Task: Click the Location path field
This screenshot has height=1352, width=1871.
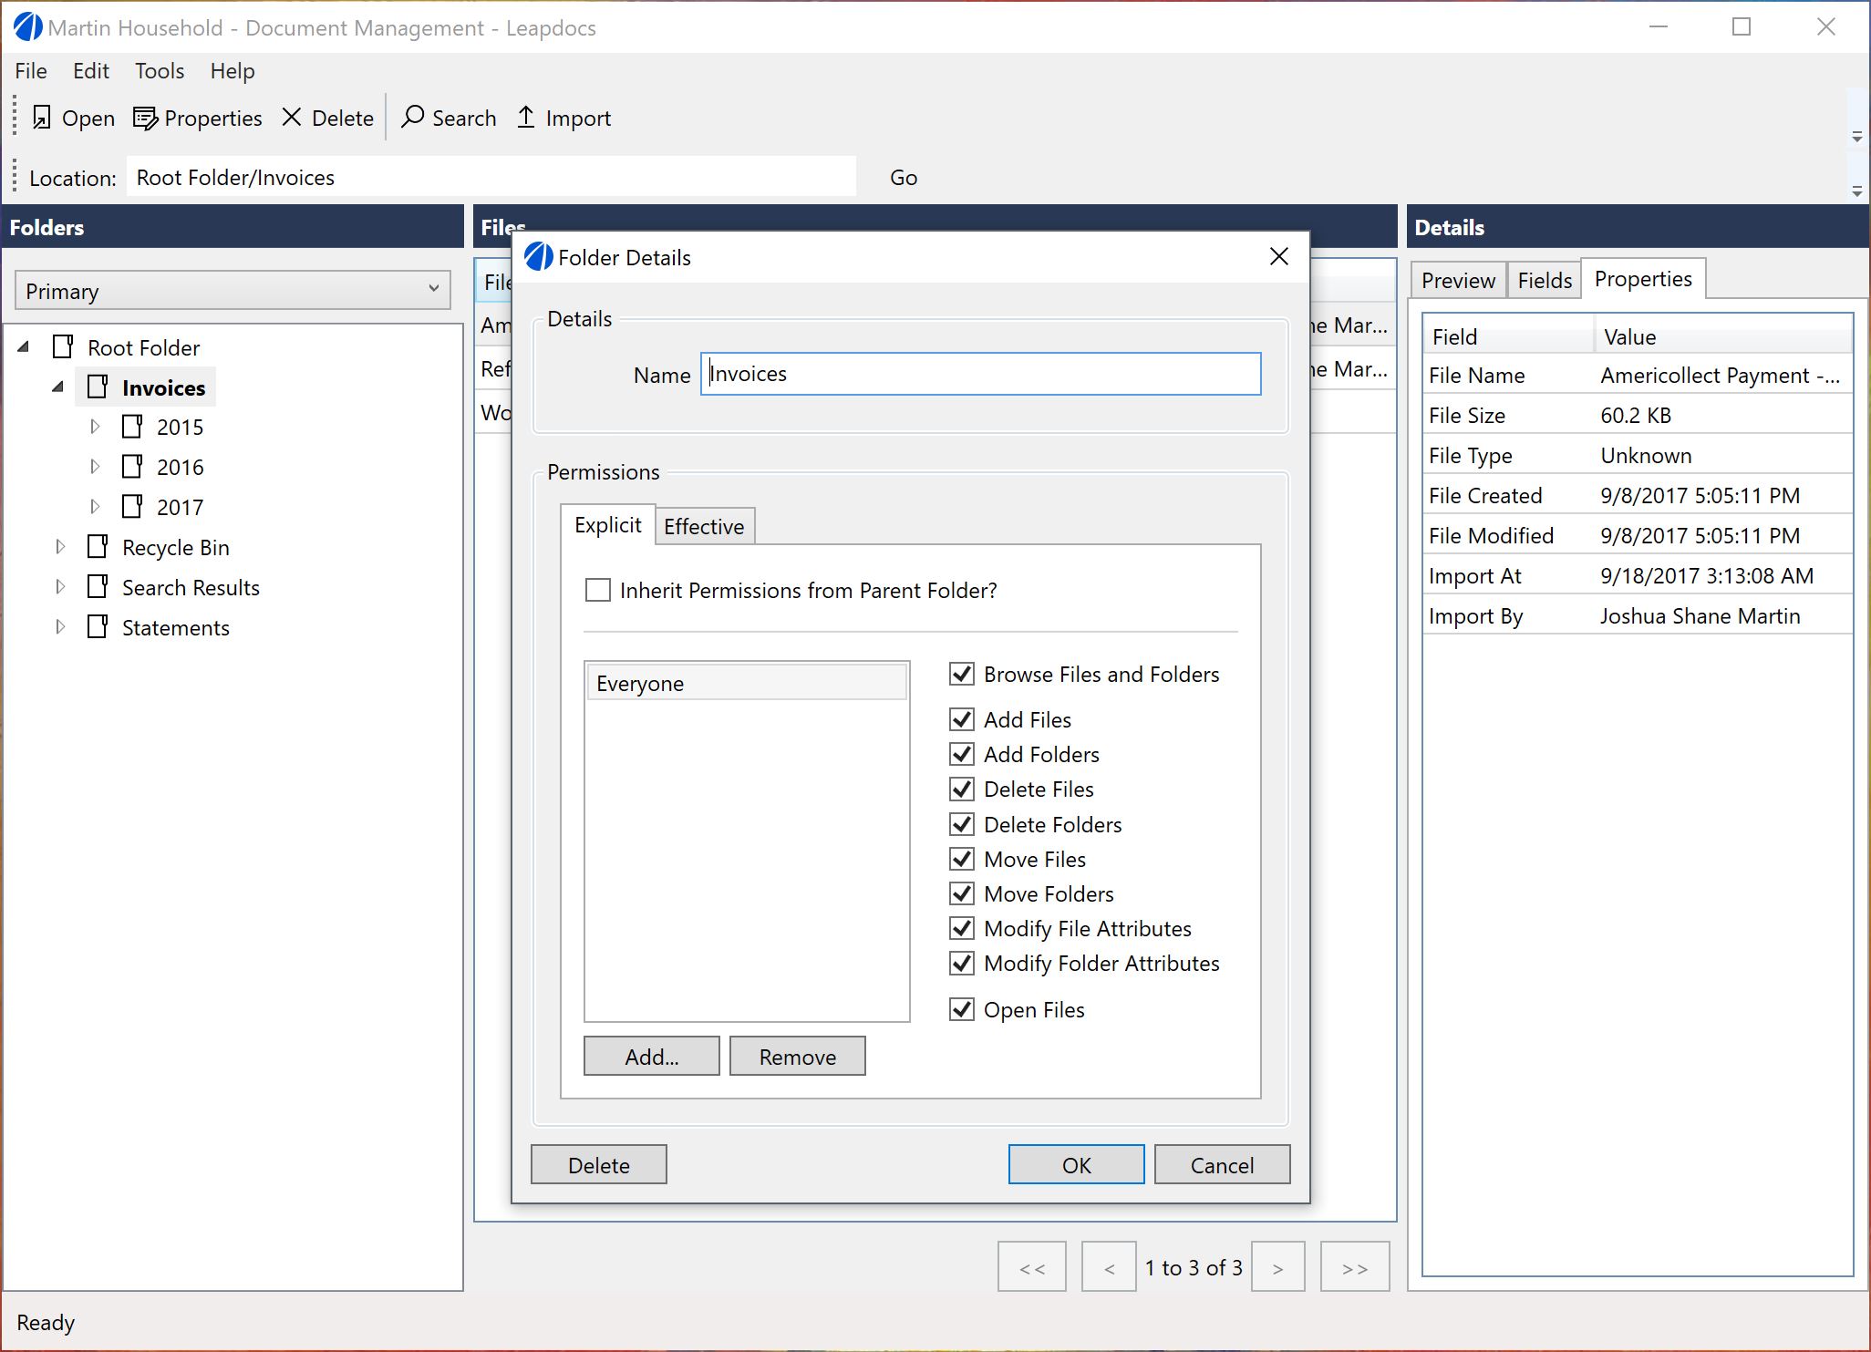Action: [x=491, y=177]
